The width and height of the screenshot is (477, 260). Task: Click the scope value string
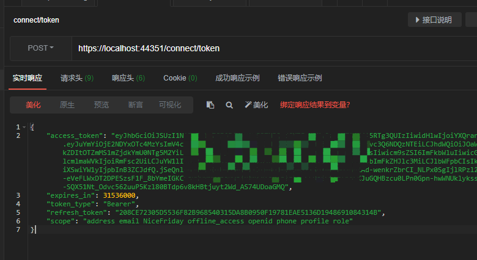coord(218,221)
